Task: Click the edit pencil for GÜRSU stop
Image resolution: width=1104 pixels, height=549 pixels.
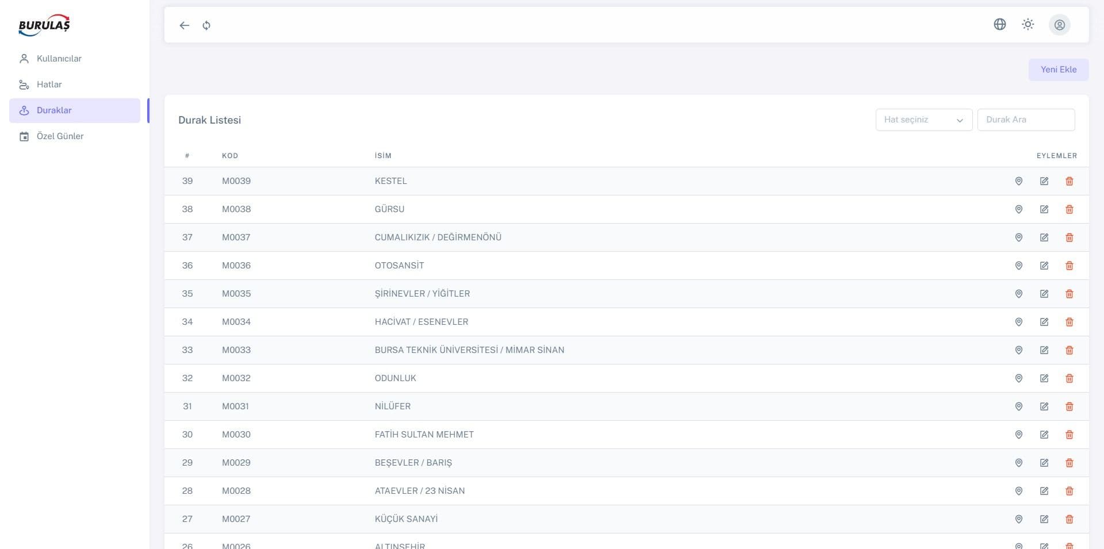Action: [1044, 209]
